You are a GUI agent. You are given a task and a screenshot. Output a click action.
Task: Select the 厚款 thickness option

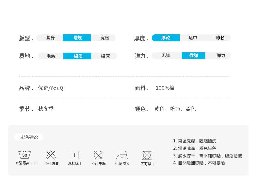coord(166,38)
